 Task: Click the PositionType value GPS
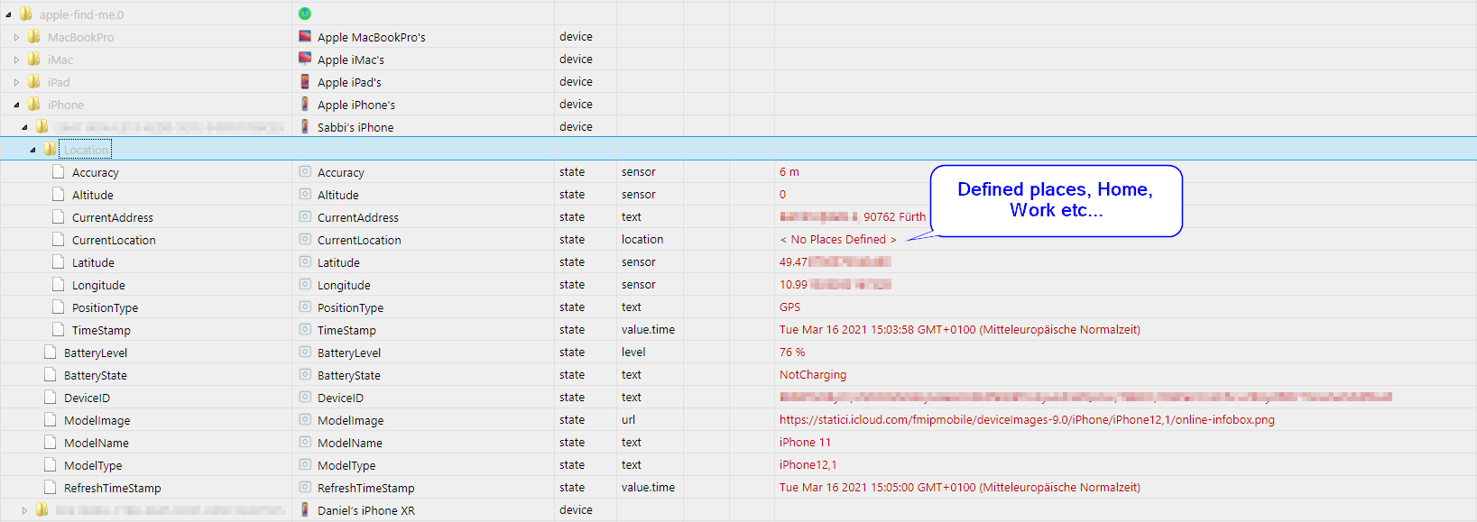789,307
